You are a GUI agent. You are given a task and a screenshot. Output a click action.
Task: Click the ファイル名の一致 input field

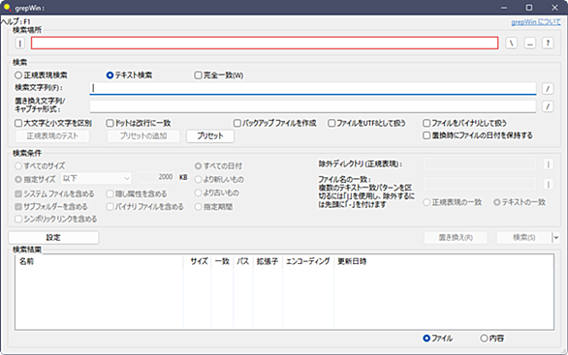coord(480,184)
